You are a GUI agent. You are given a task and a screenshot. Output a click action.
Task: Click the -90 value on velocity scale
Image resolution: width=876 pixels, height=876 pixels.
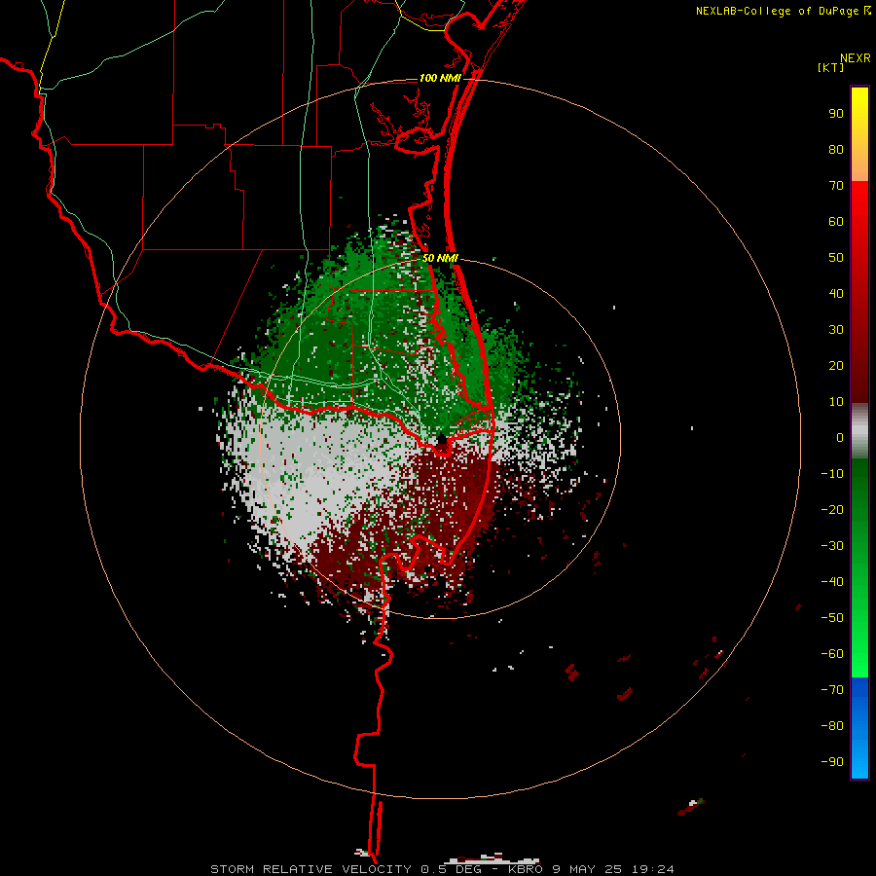click(832, 761)
